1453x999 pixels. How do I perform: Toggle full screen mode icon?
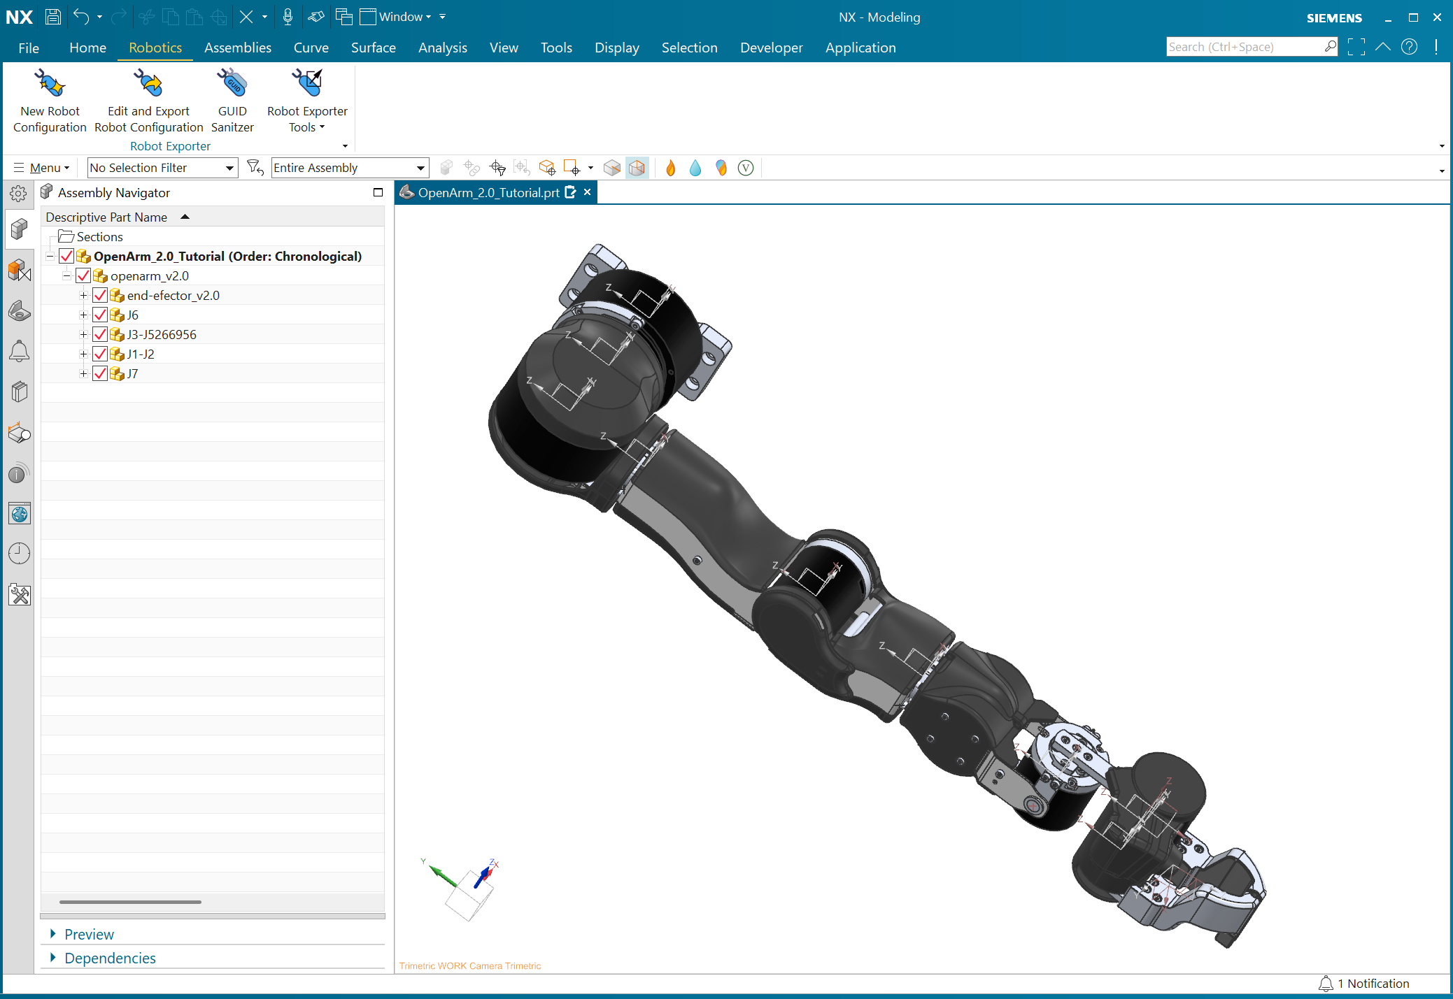1356,47
